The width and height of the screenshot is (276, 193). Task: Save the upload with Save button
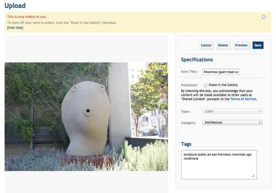point(258,45)
